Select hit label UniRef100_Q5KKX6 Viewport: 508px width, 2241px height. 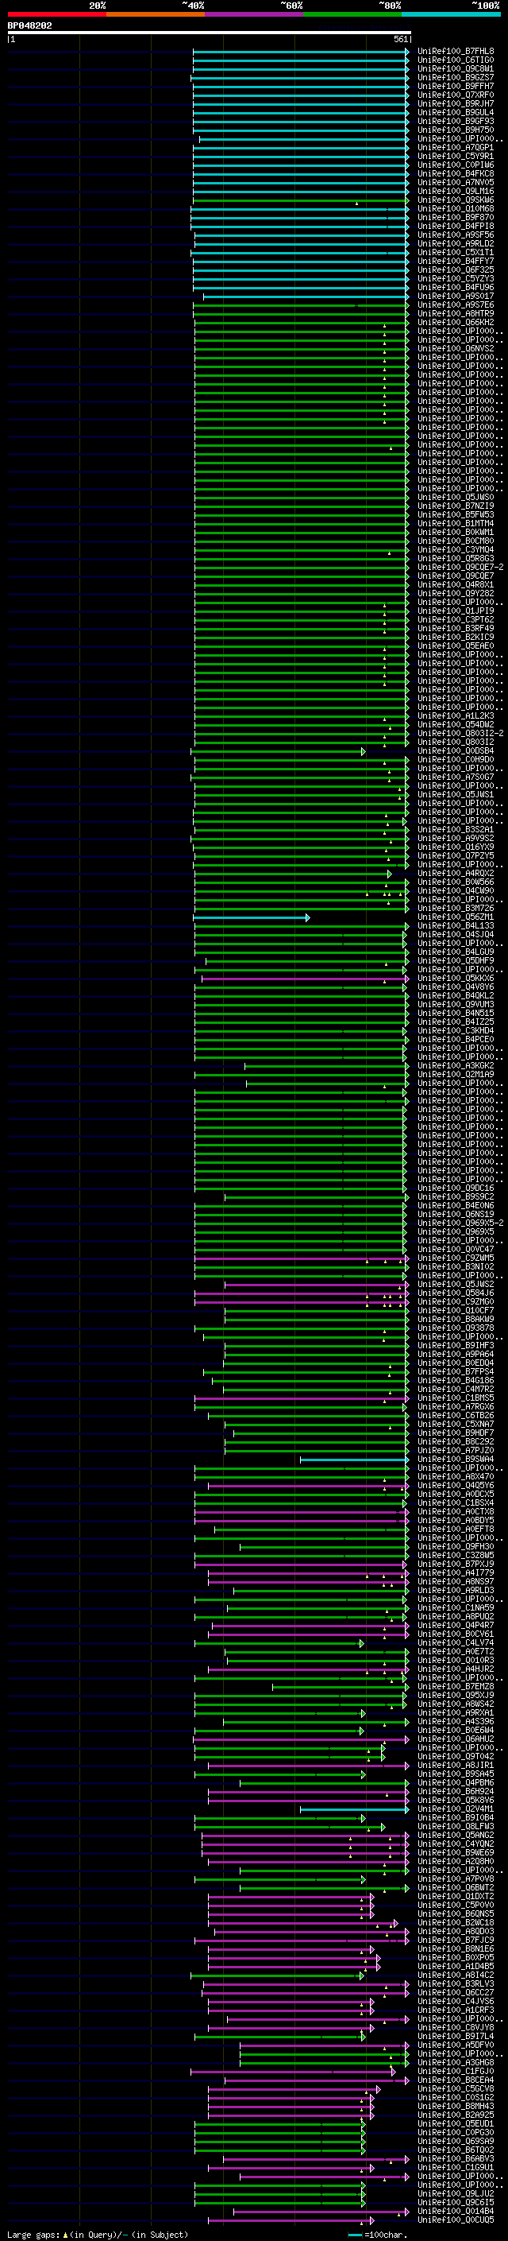[456, 978]
